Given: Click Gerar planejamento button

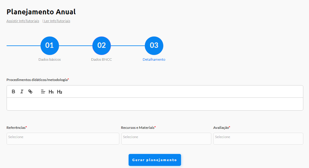Looking at the screenshot, I should coord(155,160).
